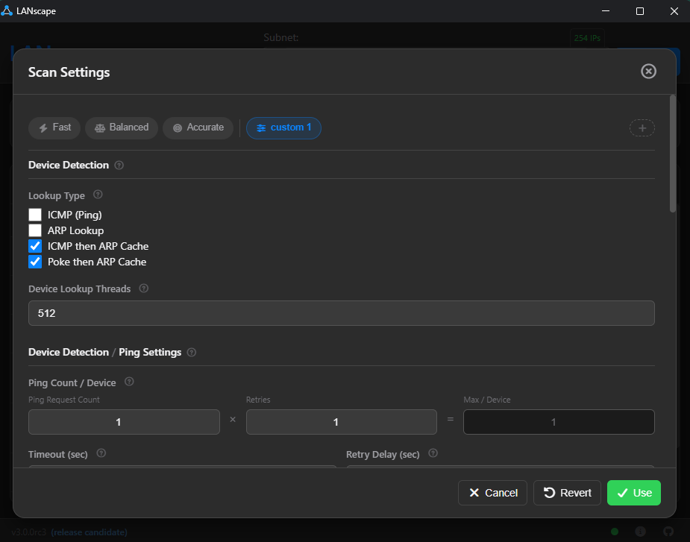Open the Timeout (sec) help icon
This screenshot has height=542, width=690.
pyautogui.click(x=101, y=454)
